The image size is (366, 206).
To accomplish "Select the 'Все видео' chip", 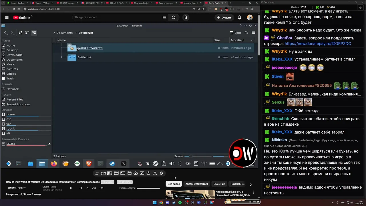I will pos(174,184).
